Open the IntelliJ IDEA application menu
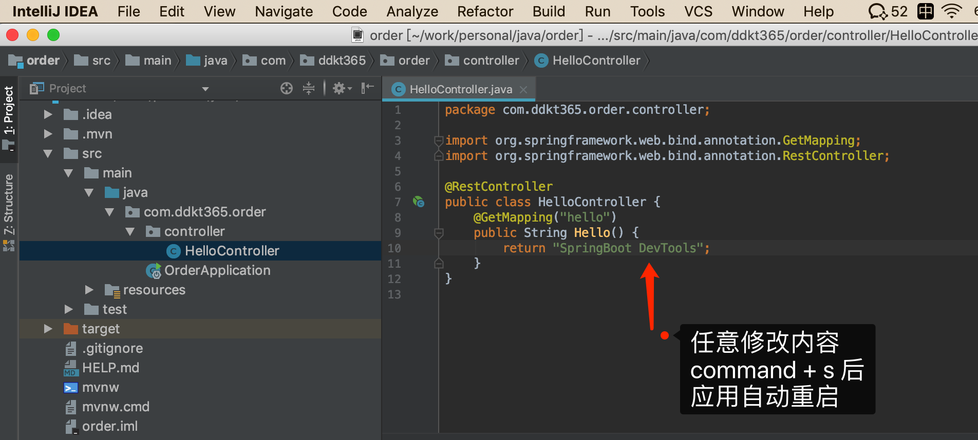 tap(55, 11)
